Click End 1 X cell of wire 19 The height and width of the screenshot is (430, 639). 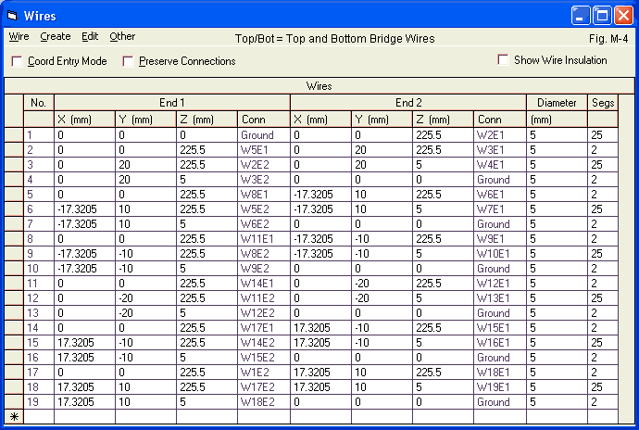click(85, 402)
